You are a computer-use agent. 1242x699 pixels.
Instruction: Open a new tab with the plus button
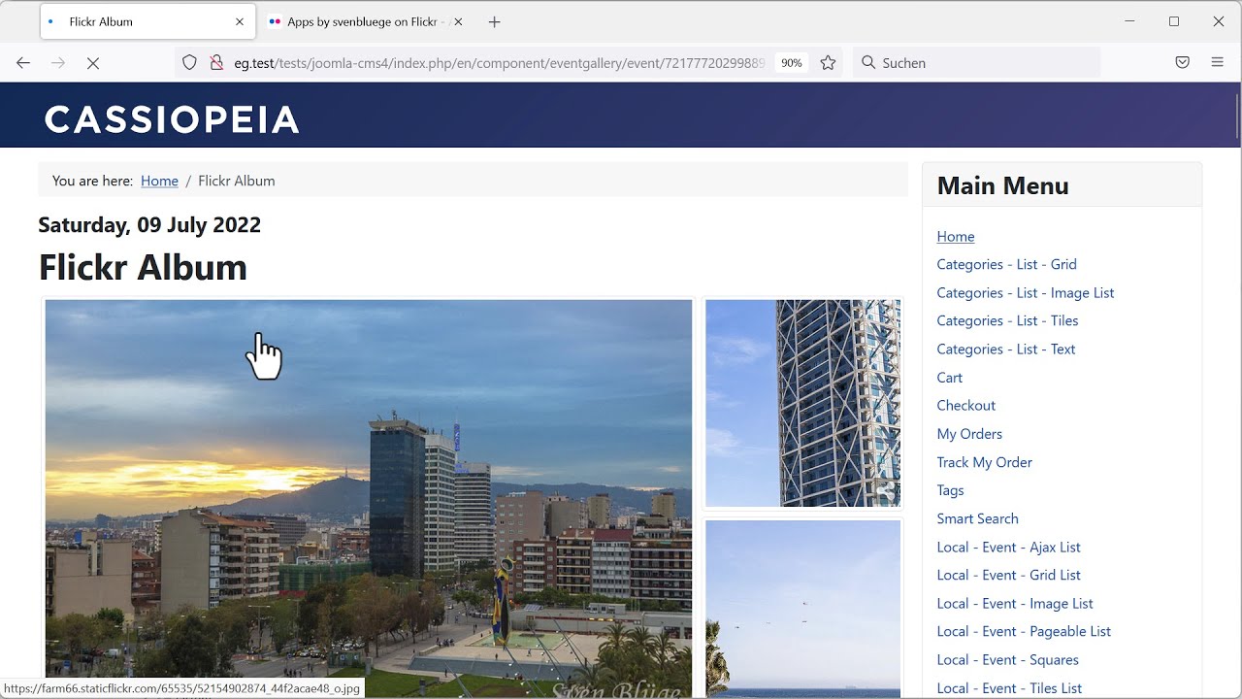click(495, 21)
